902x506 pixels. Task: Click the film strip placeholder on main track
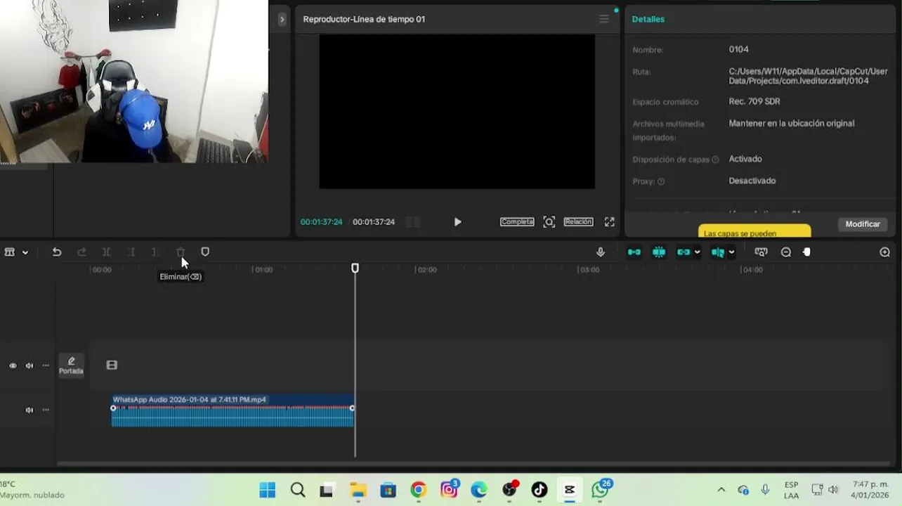coord(112,365)
